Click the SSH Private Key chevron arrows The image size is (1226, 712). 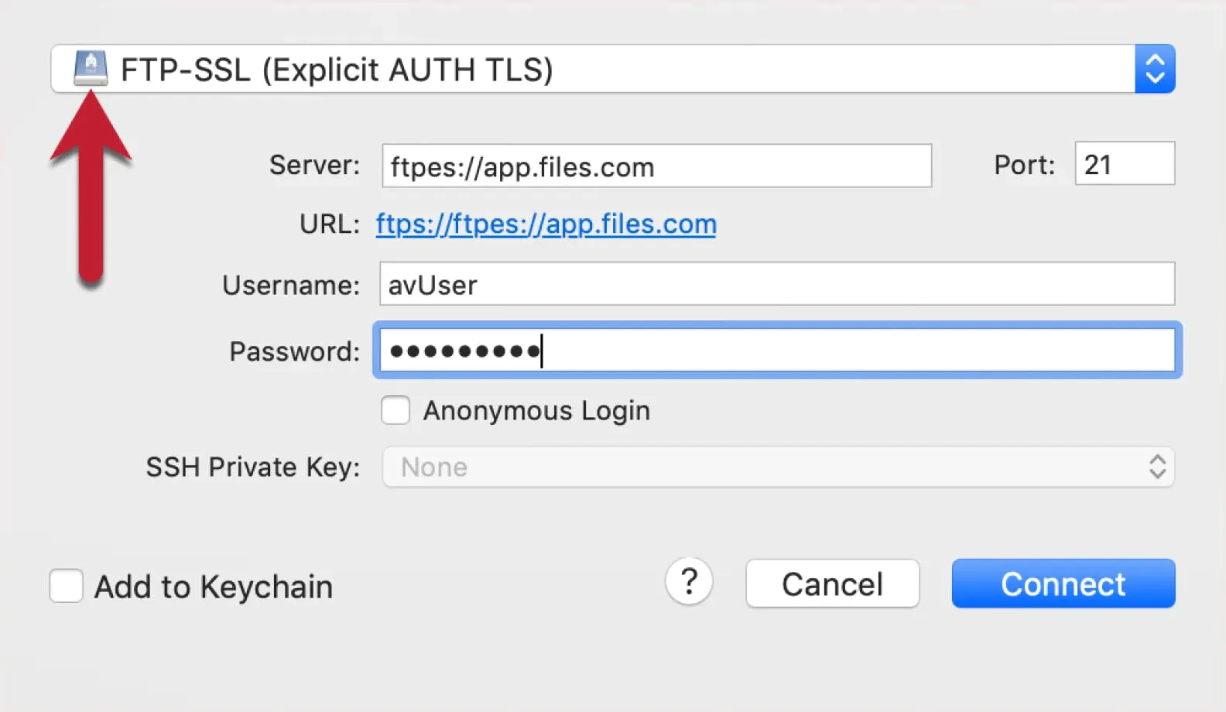coord(1157,467)
